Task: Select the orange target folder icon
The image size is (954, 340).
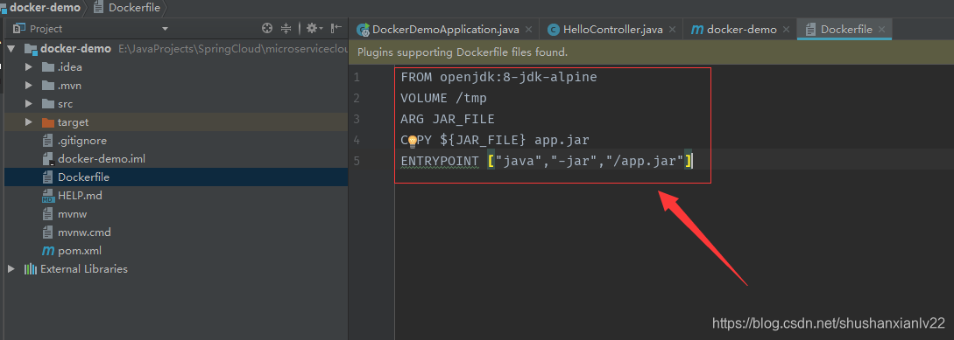Action: click(48, 122)
